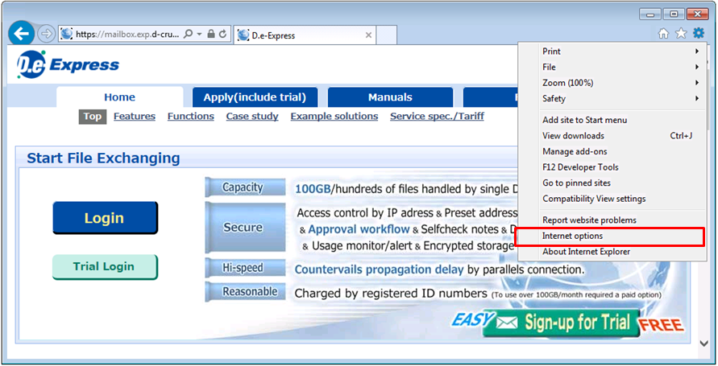Open the Case study link
Image resolution: width=718 pixels, height=366 pixels.
(252, 117)
